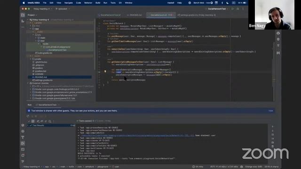Click the project tree vertical scrollbar
Viewport: 301px width, 169px height.
(94, 44)
